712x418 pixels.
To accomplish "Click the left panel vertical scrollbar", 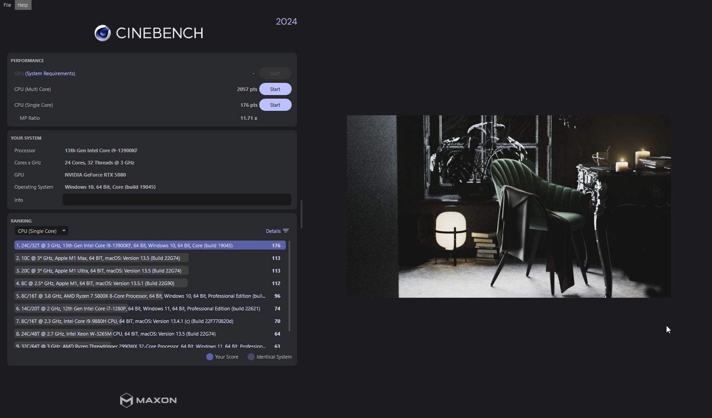I will click(x=301, y=214).
